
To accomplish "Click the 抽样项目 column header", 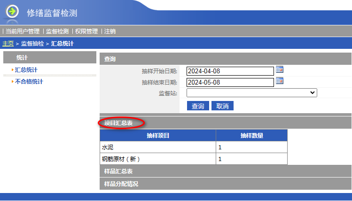I will 158,135.
